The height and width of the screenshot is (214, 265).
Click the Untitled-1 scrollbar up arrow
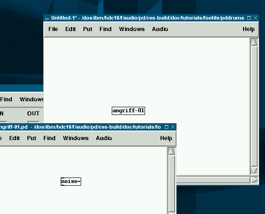(x=254, y=42)
